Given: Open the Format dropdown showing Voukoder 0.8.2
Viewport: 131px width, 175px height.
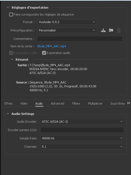Looking at the screenshot, I should click(x=67, y=22).
